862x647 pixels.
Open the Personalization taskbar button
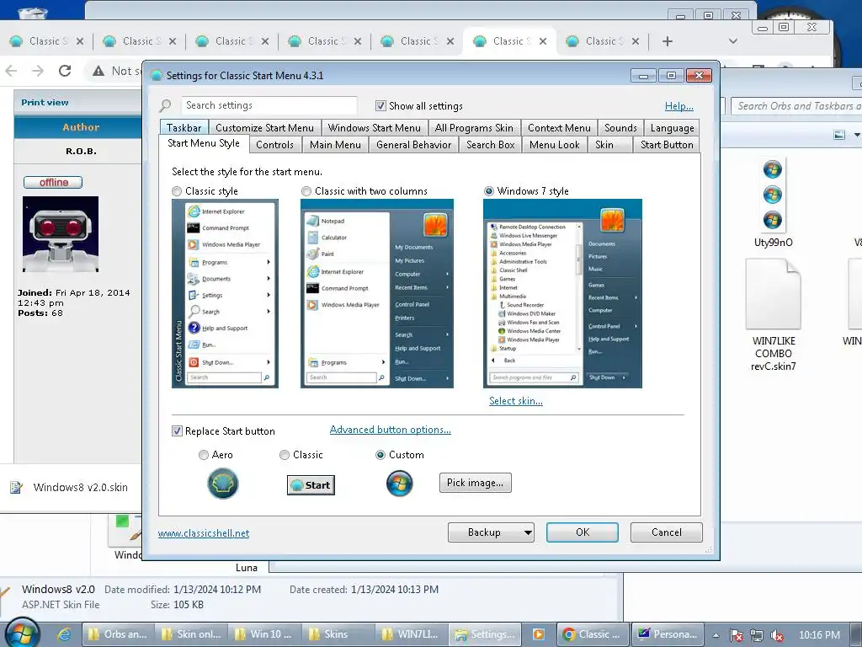pos(667,634)
